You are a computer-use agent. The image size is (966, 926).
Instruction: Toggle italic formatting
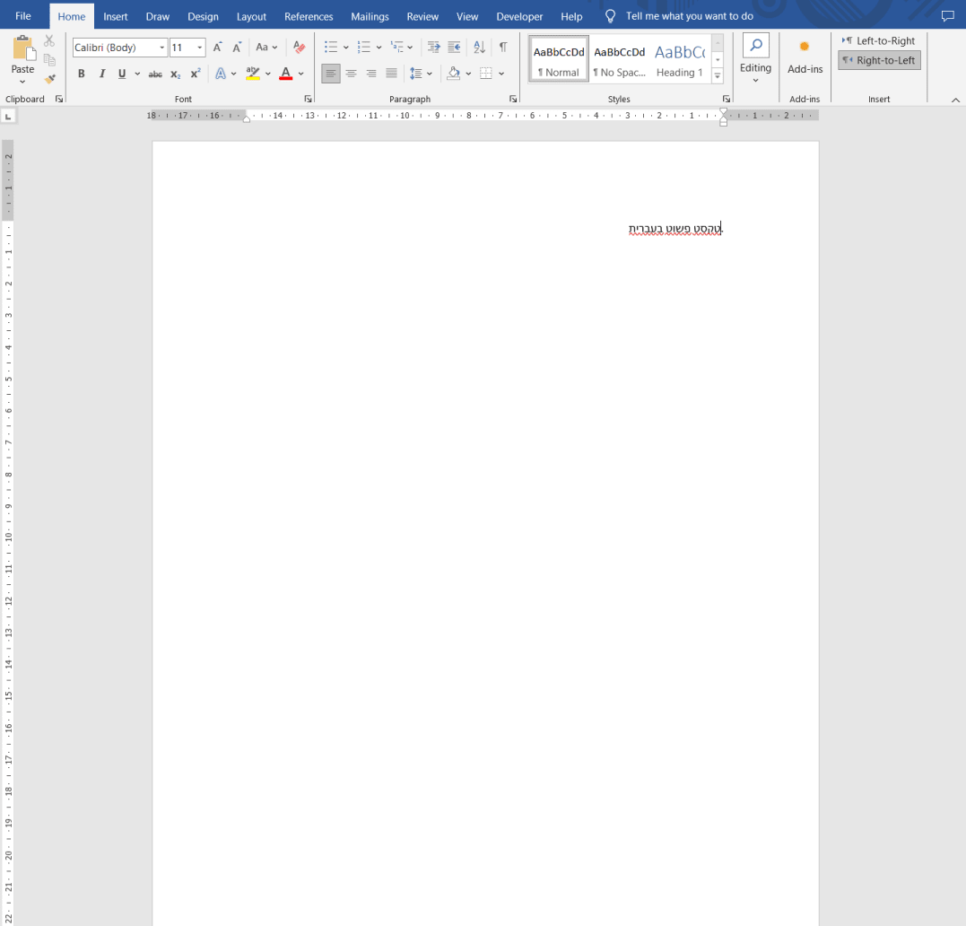coord(102,74)
